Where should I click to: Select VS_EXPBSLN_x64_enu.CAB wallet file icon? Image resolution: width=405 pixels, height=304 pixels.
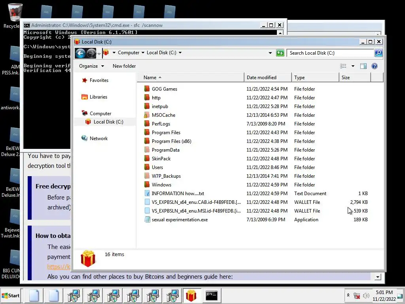click(147, 202)
